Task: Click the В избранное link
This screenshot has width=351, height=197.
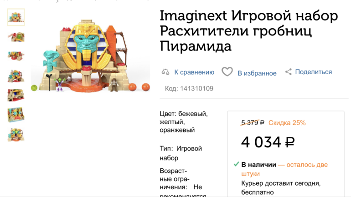Action: [257, 73]
